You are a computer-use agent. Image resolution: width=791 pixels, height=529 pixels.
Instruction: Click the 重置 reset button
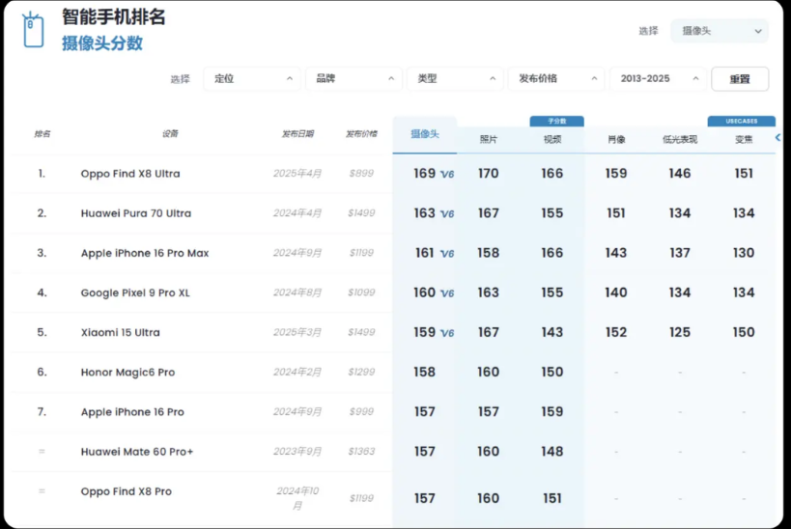pos(740,78)
